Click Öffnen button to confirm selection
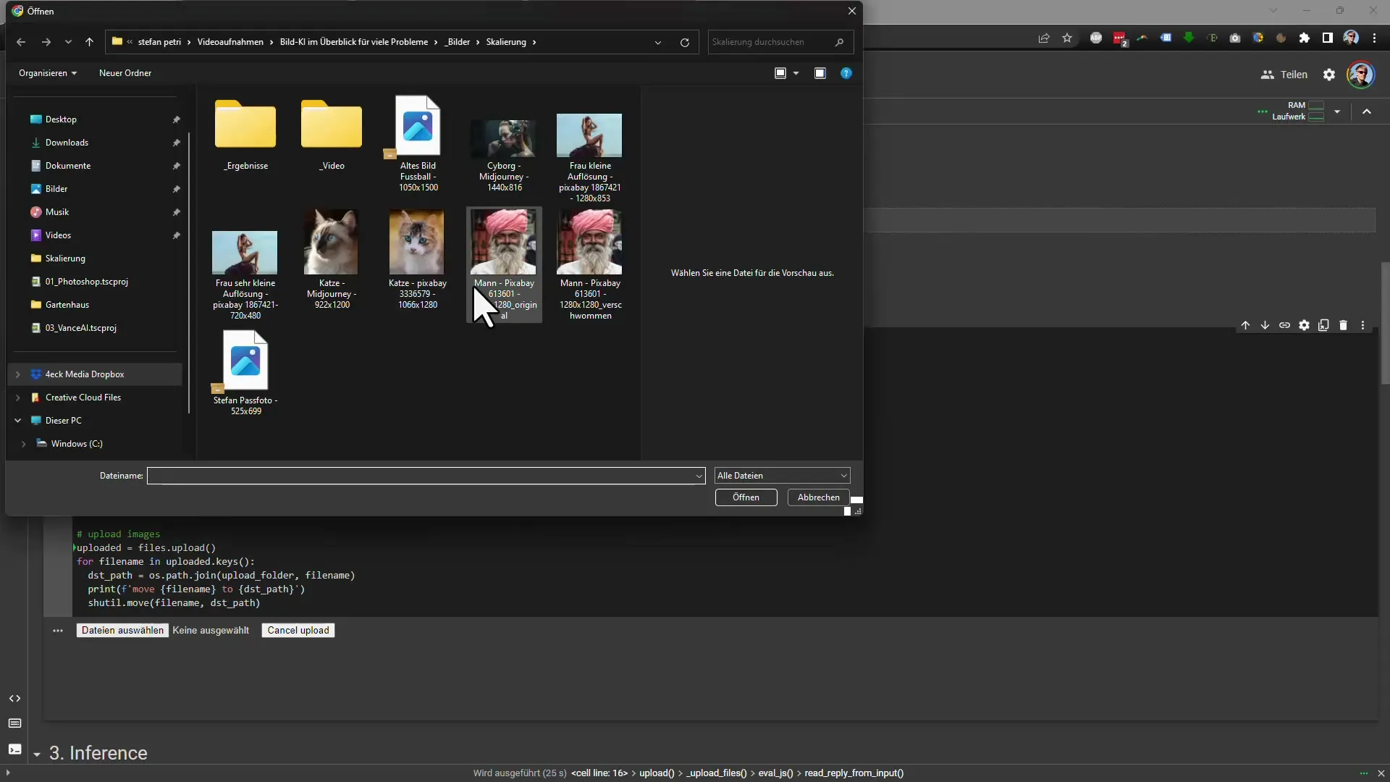The height and width of the screenshot is (782, 1390). (x=746, y=497)
